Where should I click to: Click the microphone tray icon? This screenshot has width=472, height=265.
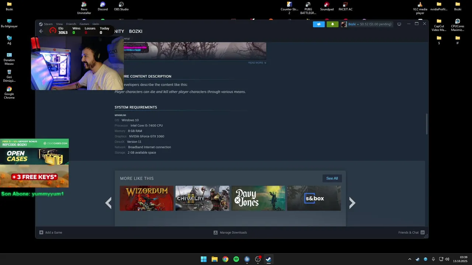pos(433,259)
